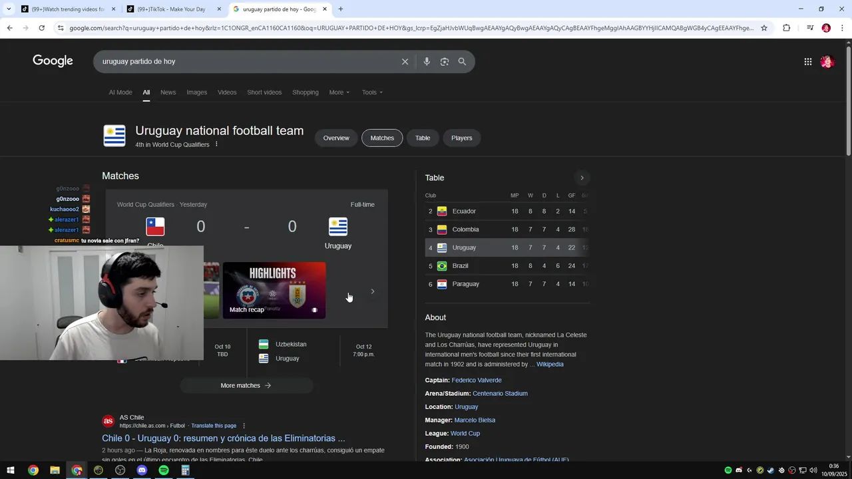852x479 pixels.
Task: Open the Google apps grid icon
Action: tap(807, 61)
